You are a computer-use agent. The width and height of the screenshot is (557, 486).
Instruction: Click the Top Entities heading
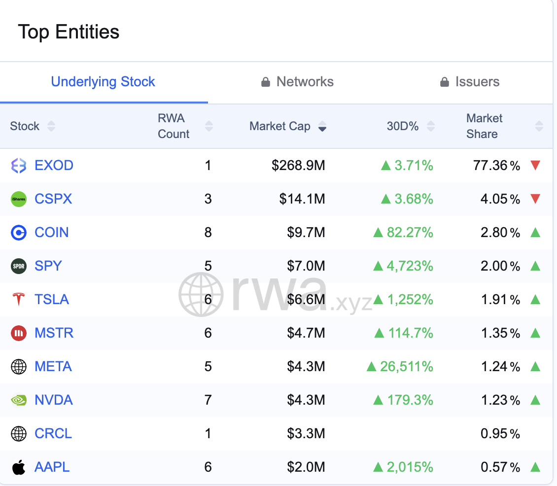click(x=69, y=32)
